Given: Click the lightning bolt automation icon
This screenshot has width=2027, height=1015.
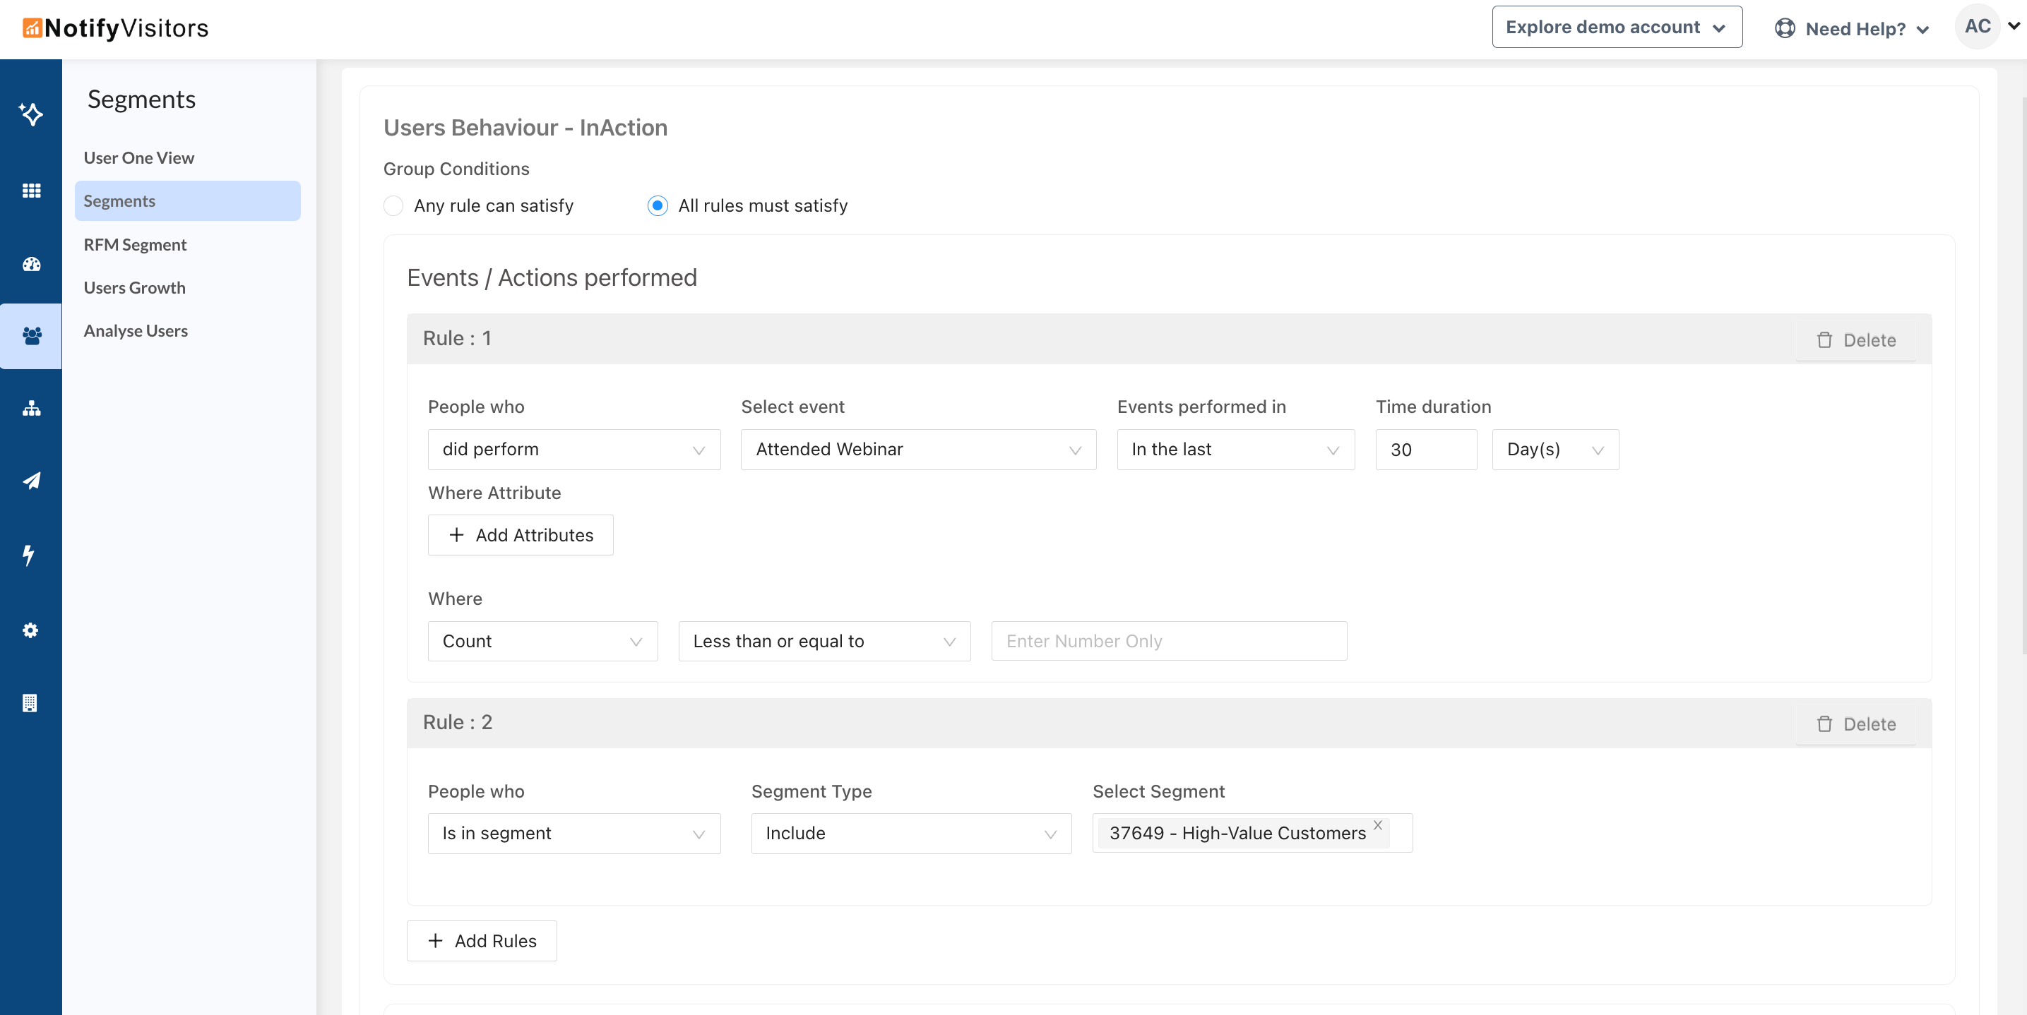Looking at the screenshot, I should click(x=29, y=554).
